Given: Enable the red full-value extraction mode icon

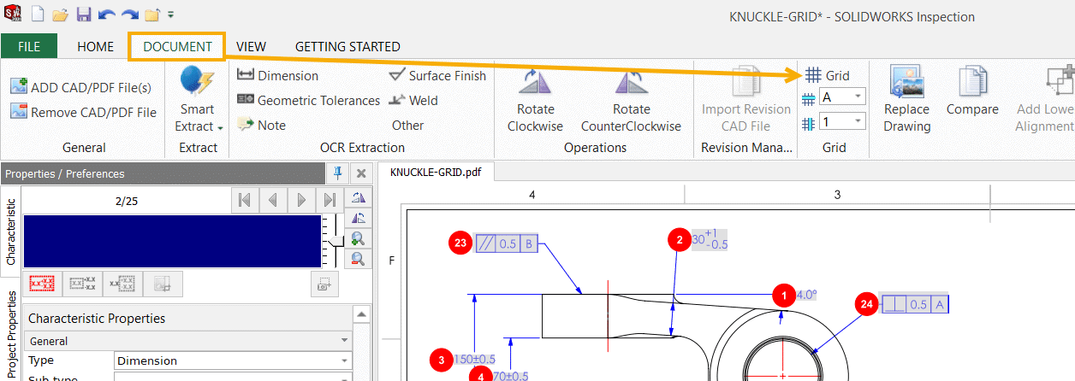Looking at the screenshot, I should (42, 284).
